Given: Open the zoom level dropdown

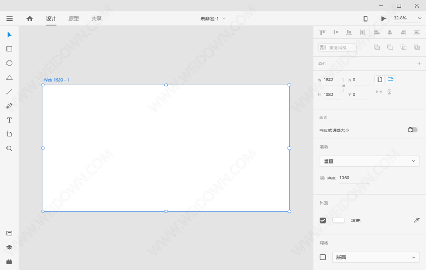Looking at the screenshot, I should 420,18.
